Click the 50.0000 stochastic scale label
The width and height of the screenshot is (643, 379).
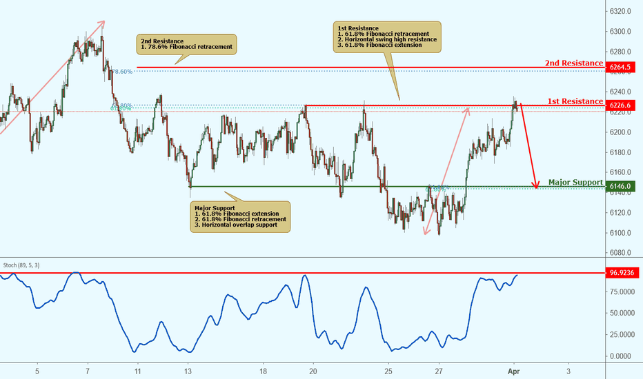[621, 313]
